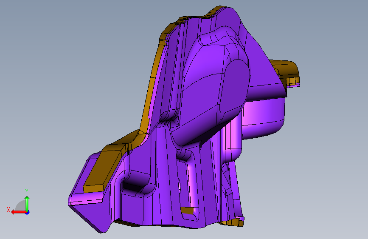
Task: Click the green "Y" axis label
Action: (x=27, y=191)
